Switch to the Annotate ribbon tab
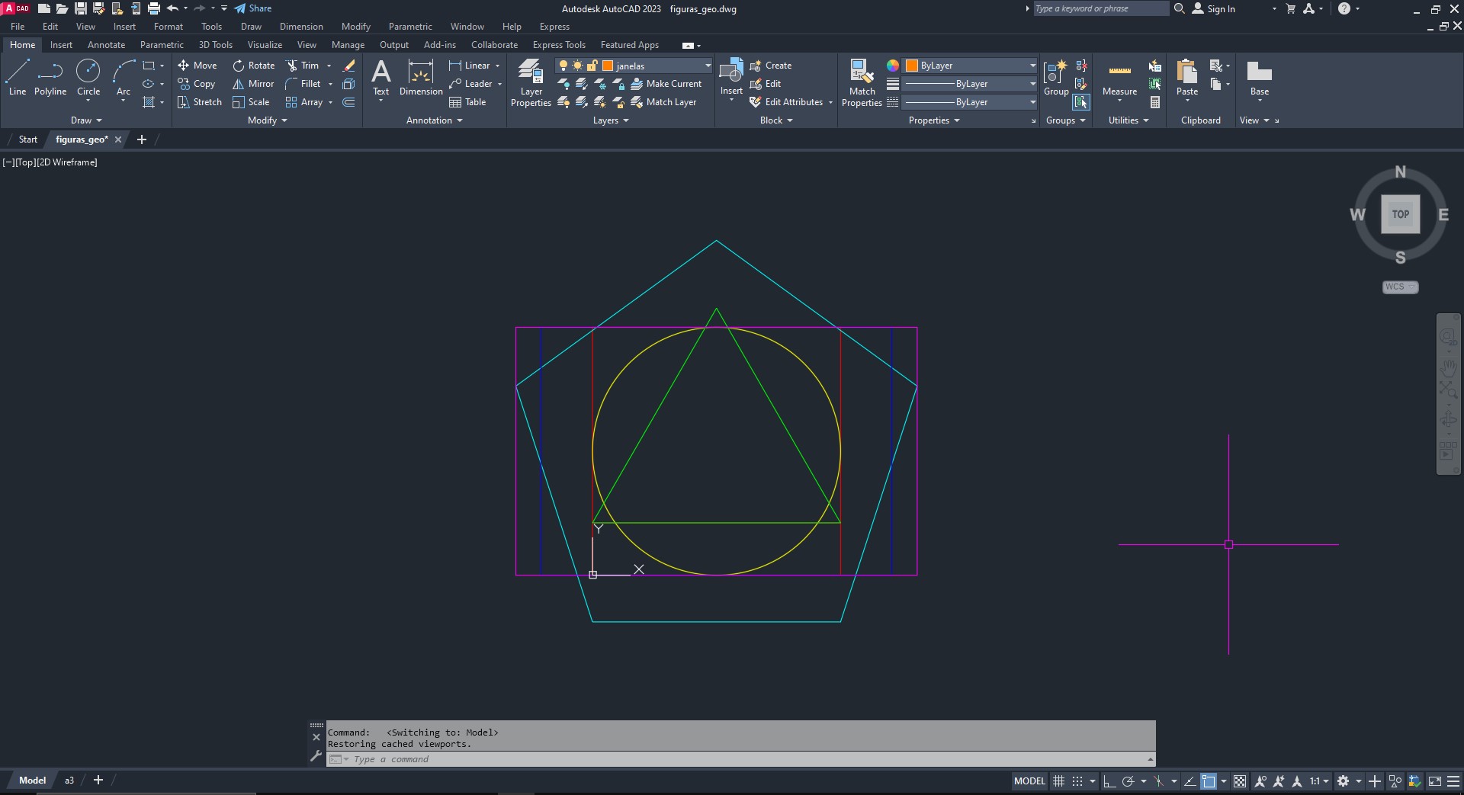Viewport: 1464px width, 795px height. [106, 45]
